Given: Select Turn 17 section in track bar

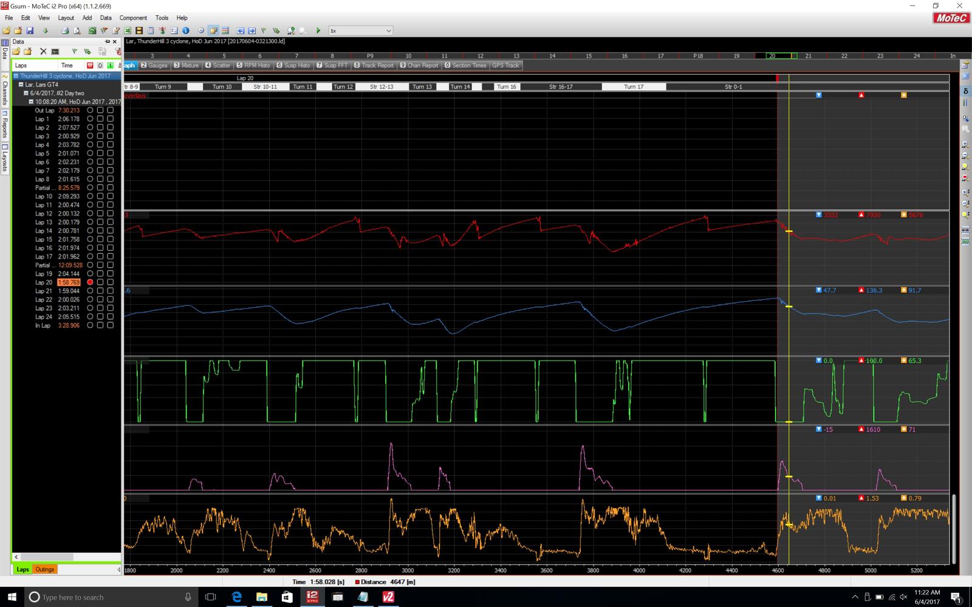Looking at the screenshot, I should [634, 87].
